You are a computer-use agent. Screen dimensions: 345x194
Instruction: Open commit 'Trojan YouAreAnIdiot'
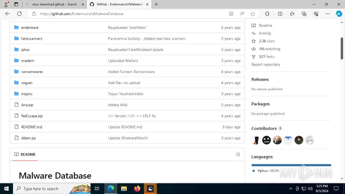click(x=126, y=94)
